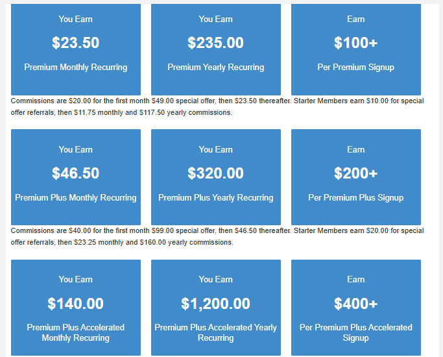Click the $1,200.00 earnings amount

pyautogui.click(x=215, y=303)
